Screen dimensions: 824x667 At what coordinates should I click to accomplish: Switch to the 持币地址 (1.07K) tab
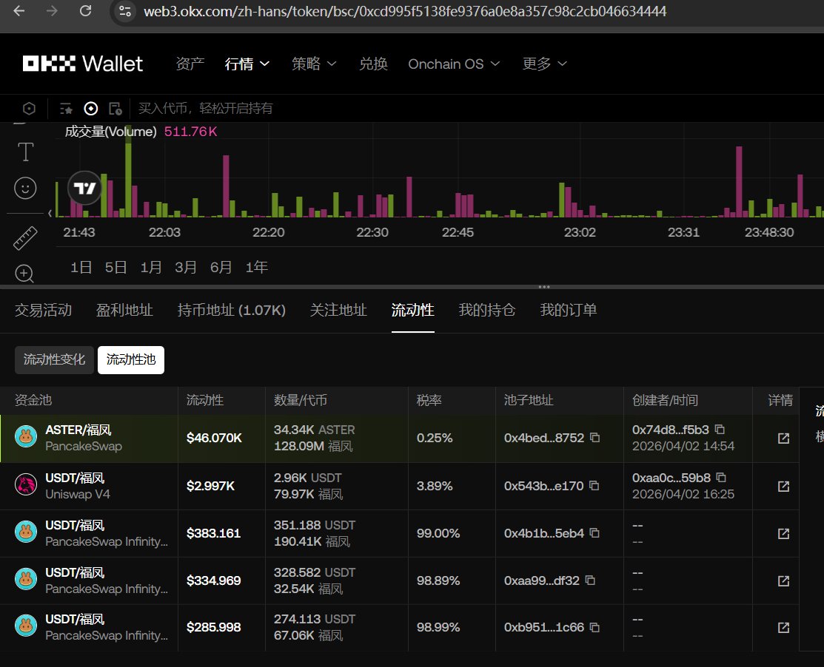click(231, 310)
